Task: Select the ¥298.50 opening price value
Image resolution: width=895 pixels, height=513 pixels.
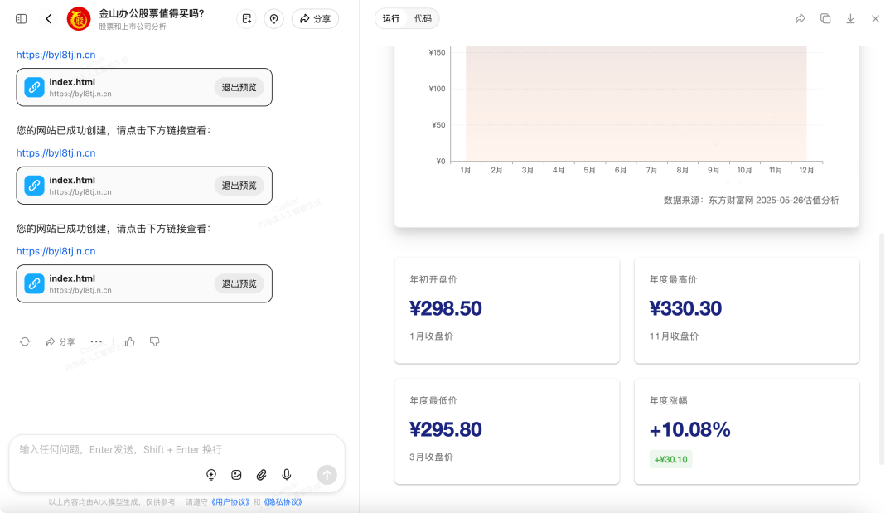Action: pos(446,309)
